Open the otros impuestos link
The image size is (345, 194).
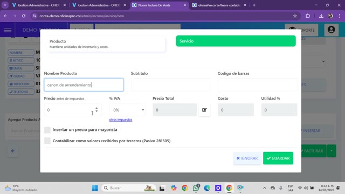(x=121, y=120)
